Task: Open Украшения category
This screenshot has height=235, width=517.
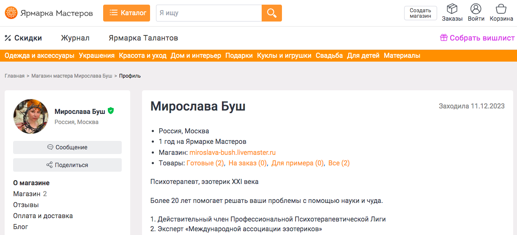Action: (97, 56)
